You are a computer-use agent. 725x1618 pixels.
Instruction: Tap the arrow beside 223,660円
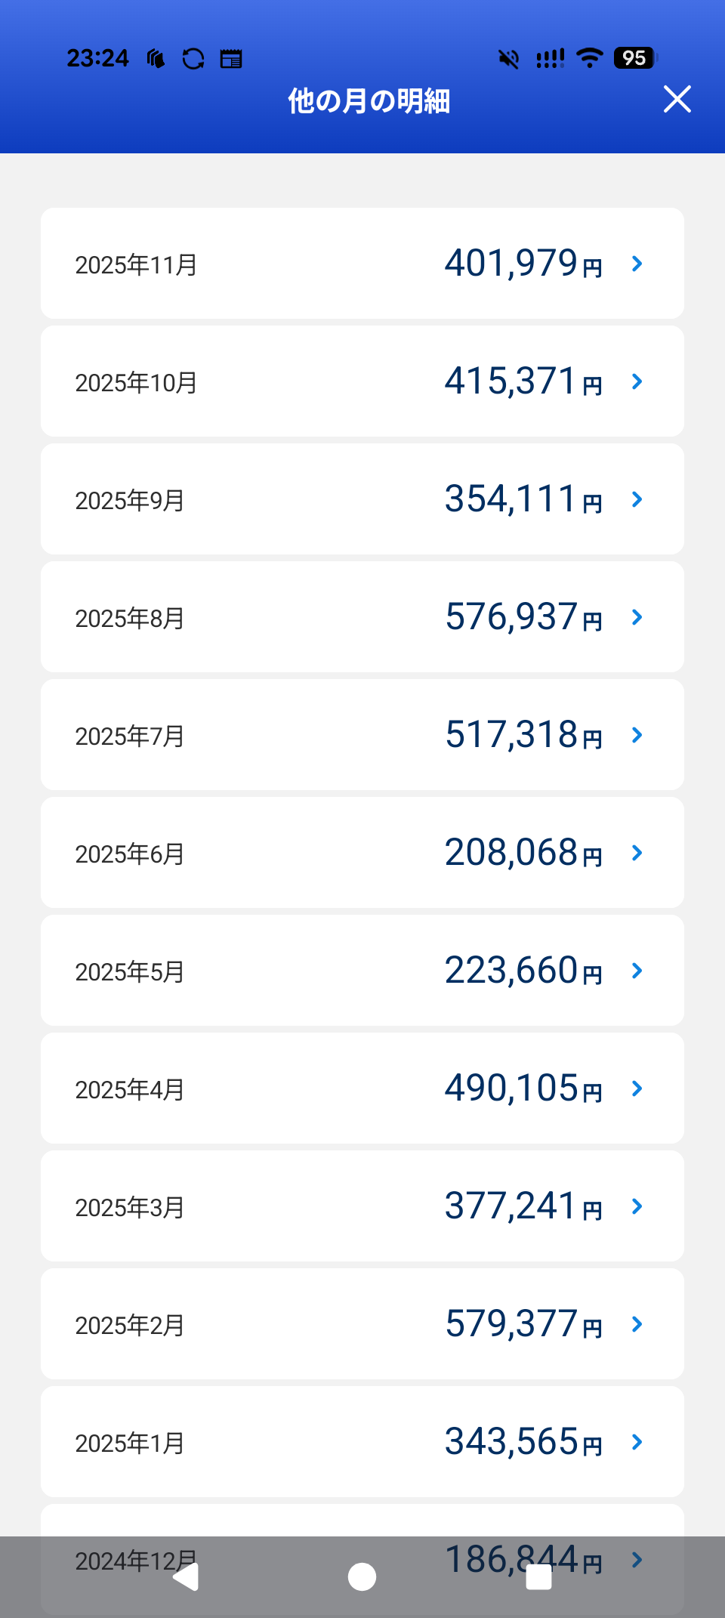pyautogui.click(x=637, y=971)
